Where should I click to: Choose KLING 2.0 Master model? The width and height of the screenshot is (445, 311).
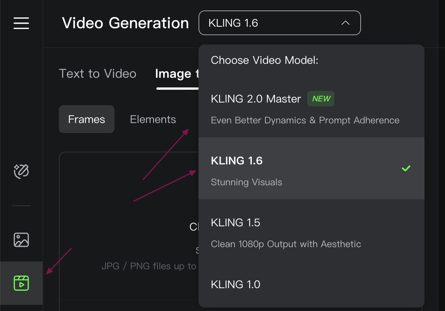[256, 99]
